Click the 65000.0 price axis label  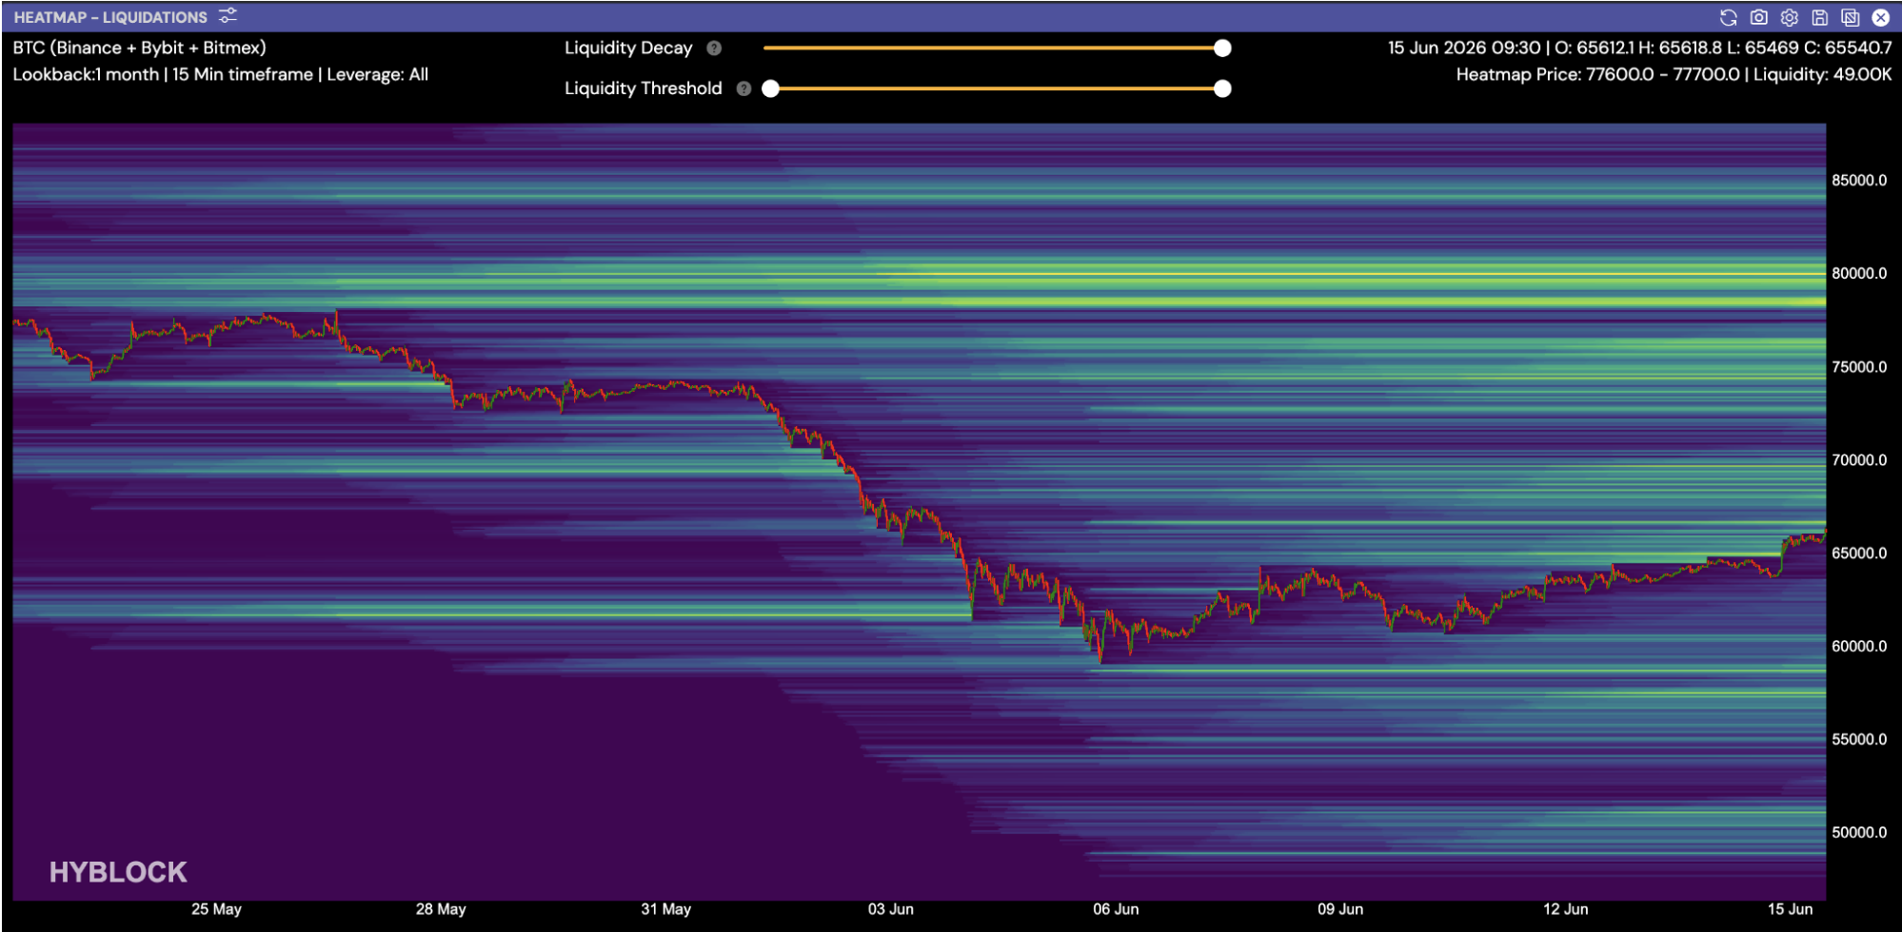[1859, 553]
